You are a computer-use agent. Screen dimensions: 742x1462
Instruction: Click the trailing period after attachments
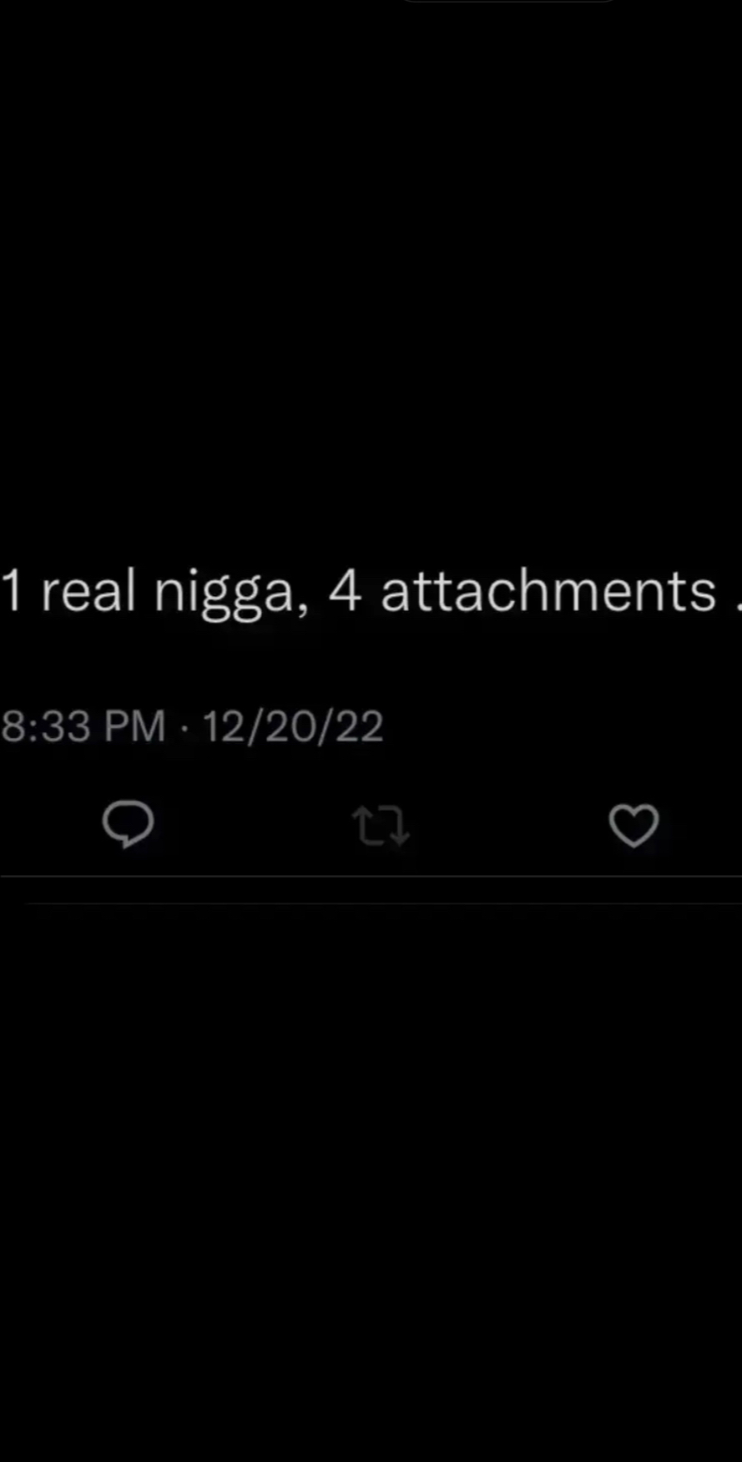[x=739, y=609]
